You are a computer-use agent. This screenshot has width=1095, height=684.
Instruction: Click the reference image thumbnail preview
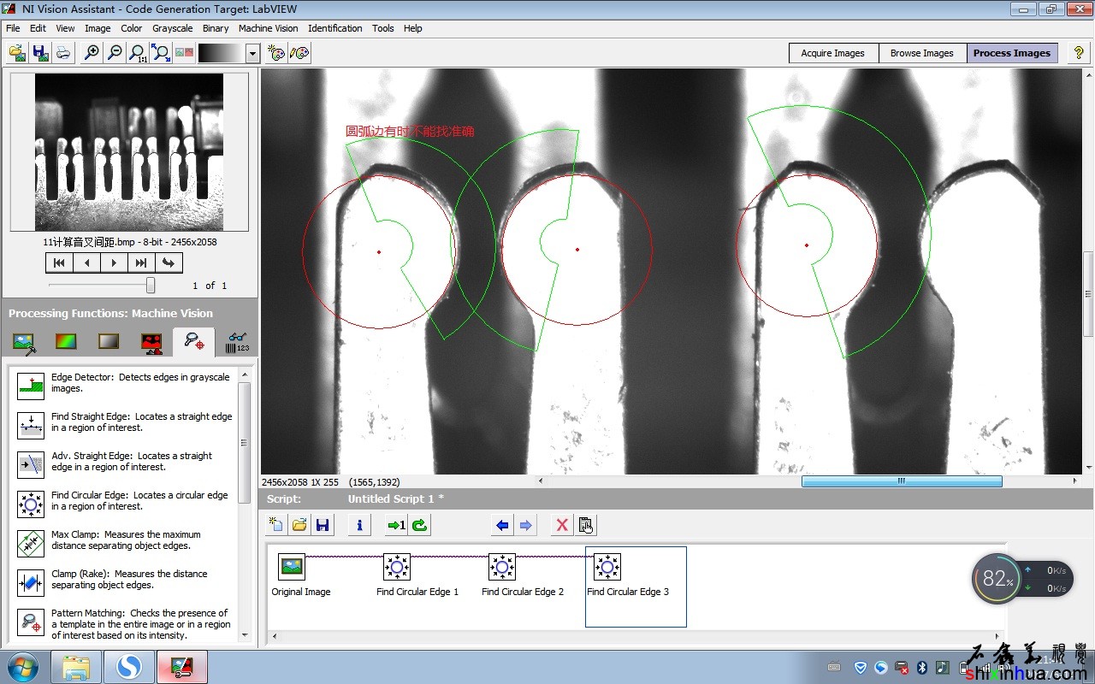[x=129, y=151]
